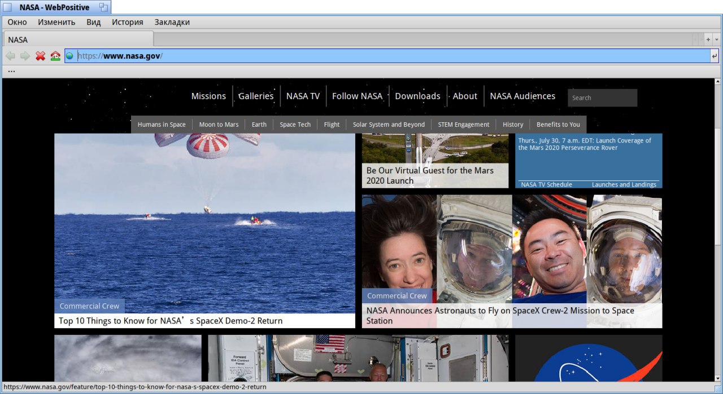Screen dimensions: 723x394
Task: Open the History topic
Action: (513, 125)
